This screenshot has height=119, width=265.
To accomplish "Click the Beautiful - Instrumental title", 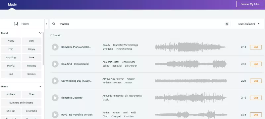I will click(x=75, y=64).
